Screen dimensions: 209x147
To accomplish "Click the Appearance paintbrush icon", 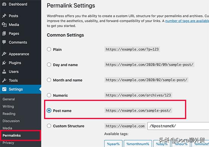I will tap(4, 54).
